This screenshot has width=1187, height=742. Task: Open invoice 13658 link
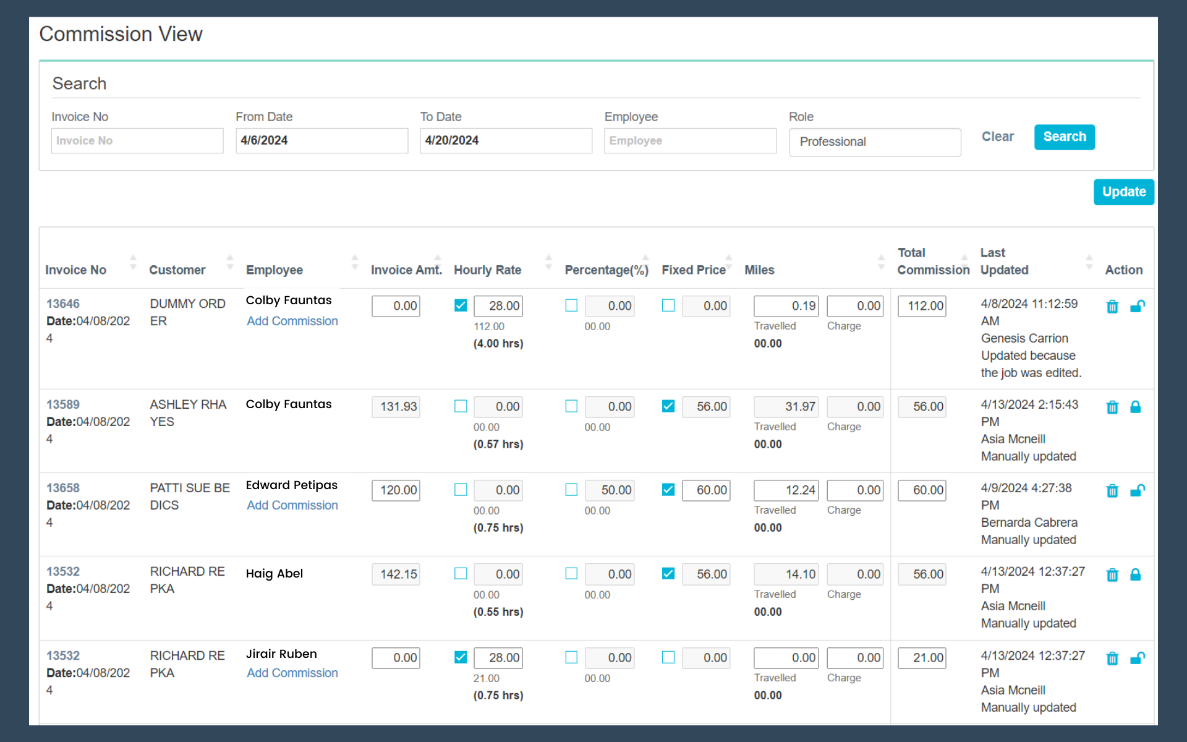63,488
